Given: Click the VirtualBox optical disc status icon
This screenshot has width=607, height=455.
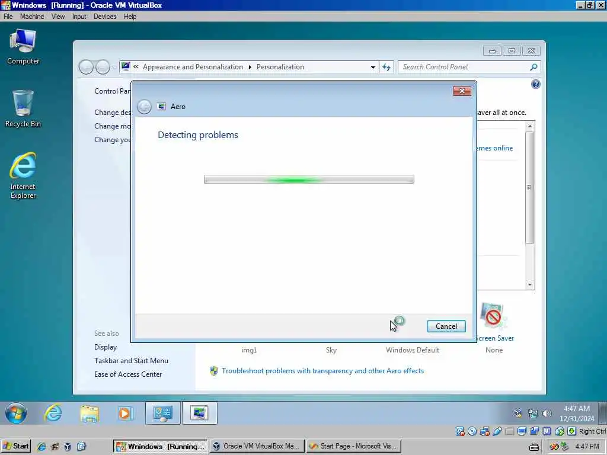Looking at the screenshot, I should pos(472,431).
